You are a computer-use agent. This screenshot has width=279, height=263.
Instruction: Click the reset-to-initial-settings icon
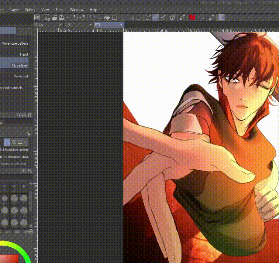[x=24, y=171]
